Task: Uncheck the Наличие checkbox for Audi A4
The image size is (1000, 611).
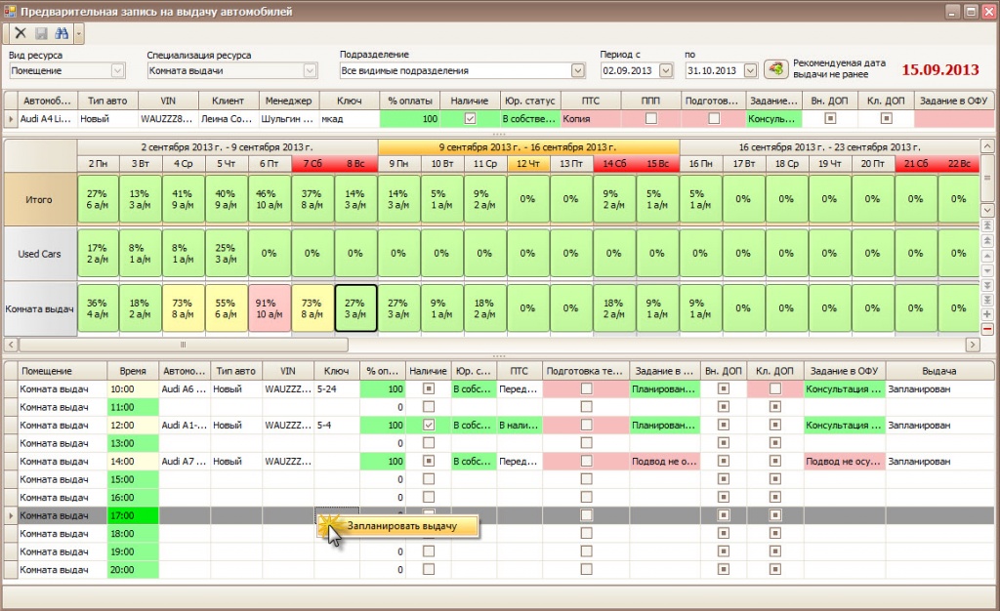Action: 470,118
